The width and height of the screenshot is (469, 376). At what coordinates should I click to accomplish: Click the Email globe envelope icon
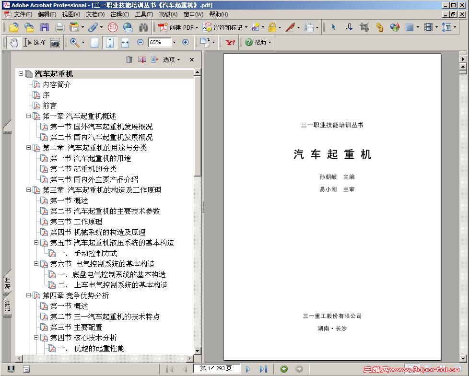tap(128, 27)
